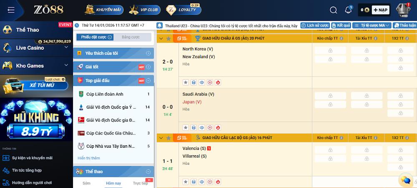Open live video icon for Saudi Arabia match
Viewport: 417px width, 188px height.
click(209, 127)
